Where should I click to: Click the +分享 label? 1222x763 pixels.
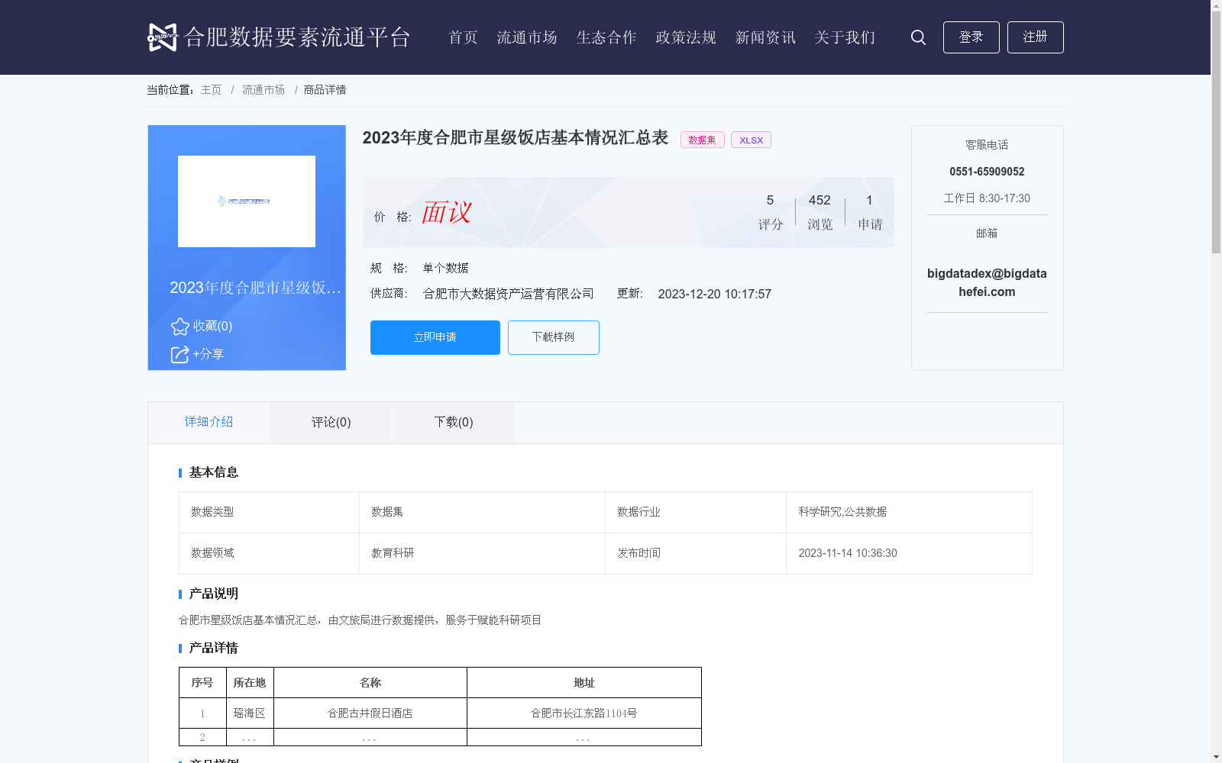208,355
